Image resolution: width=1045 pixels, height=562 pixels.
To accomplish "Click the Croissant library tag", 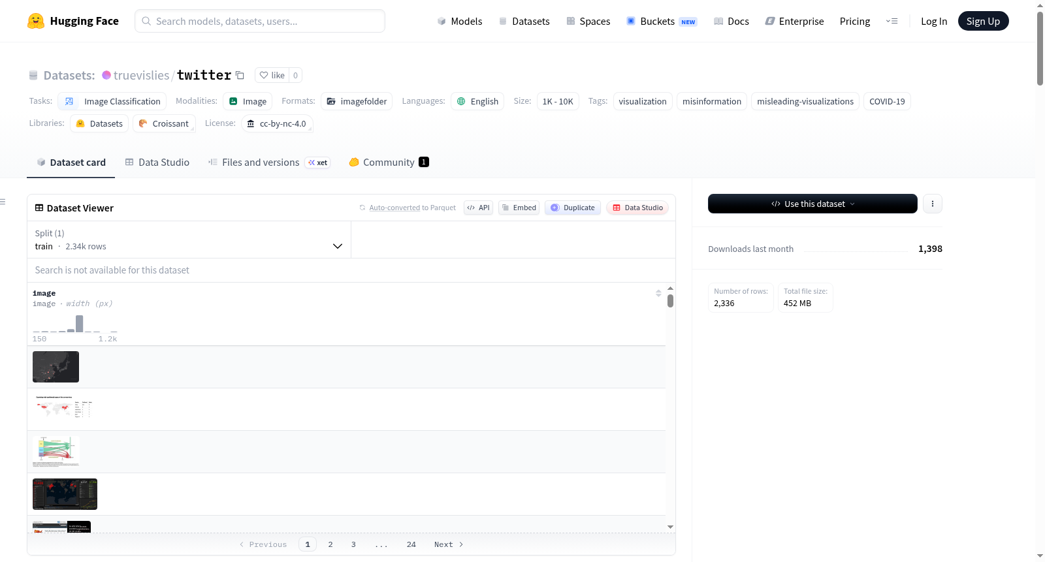I will [164, 123].
